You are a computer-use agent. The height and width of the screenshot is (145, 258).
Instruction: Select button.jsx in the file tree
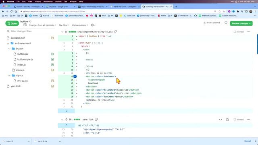23,54
